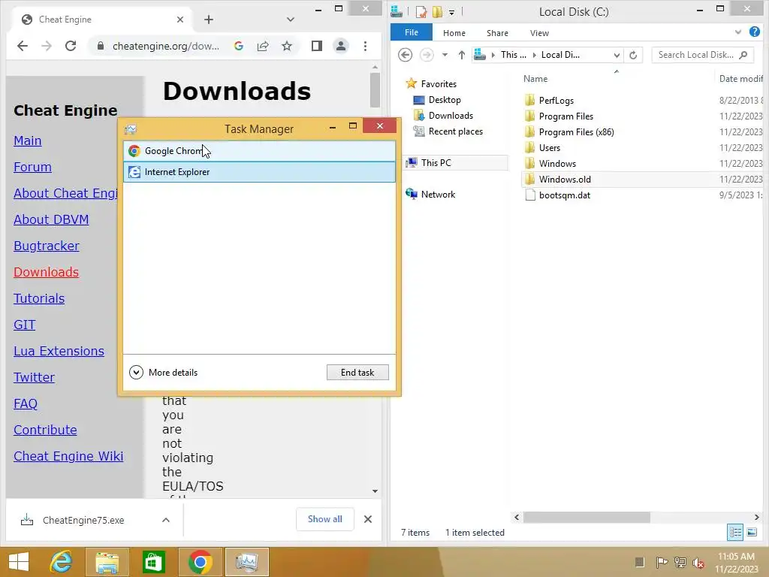769x577 pixels.
Task: Refresh the Local Disk folder view
Action: [x=633, y=56]
